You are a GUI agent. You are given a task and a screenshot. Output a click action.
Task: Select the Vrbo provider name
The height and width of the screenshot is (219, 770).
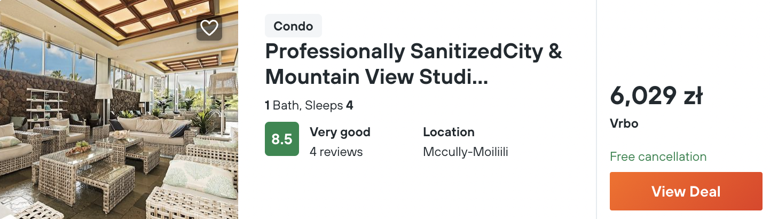click(624, 123)
